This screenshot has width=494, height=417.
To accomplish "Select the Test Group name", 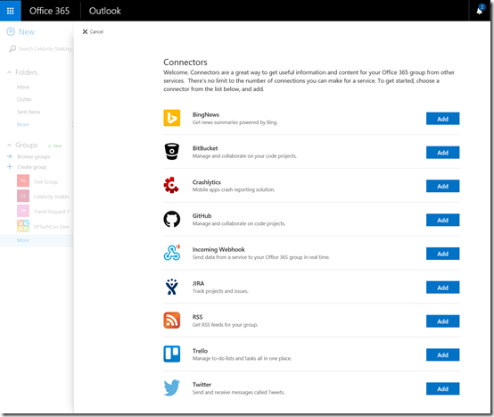I will [x=45, y=181].
